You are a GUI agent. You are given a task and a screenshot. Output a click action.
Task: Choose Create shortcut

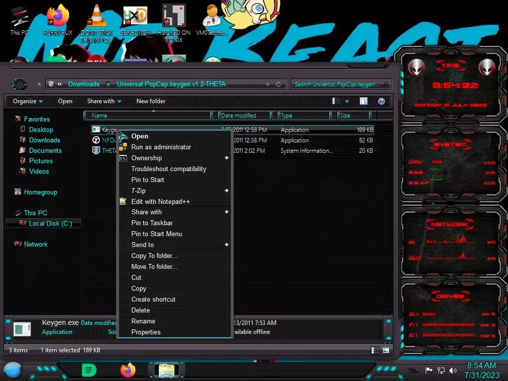(x=175, y=299)
